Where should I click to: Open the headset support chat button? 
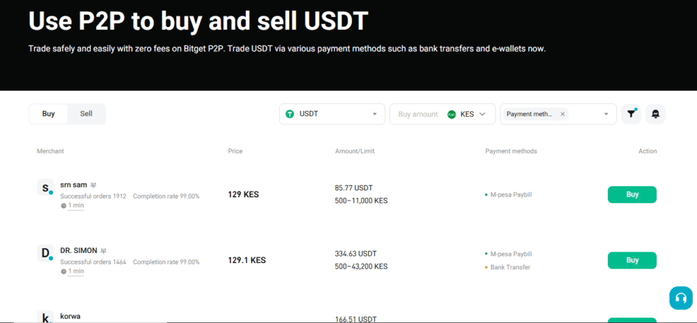click(679, 298)
